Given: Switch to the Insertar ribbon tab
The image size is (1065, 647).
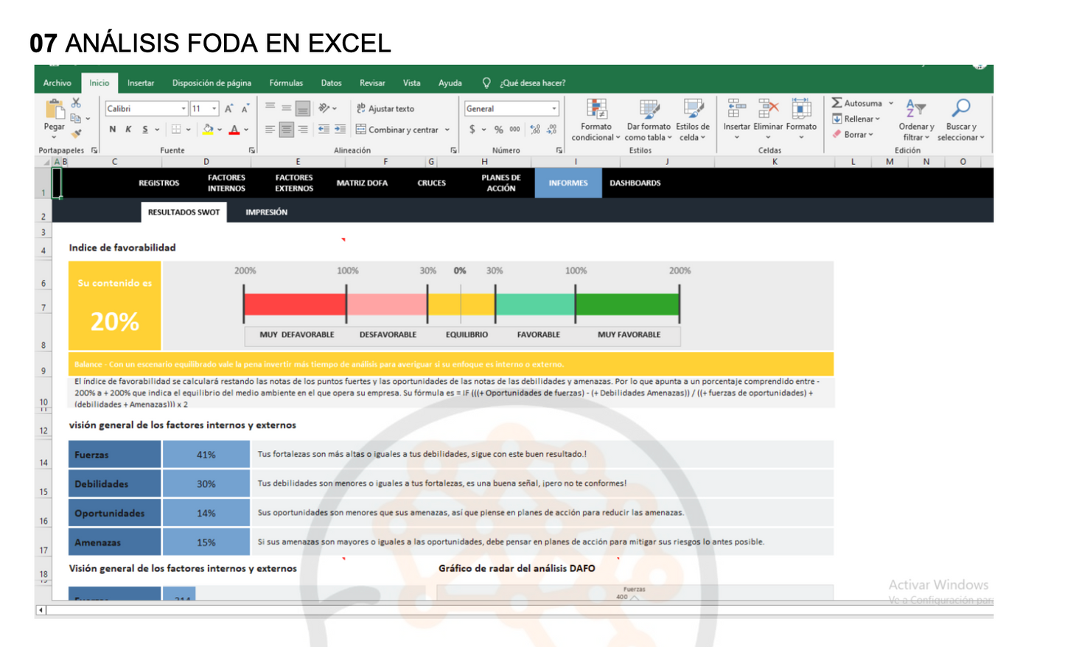Looking at the screenshot, I should pos(140,83).
